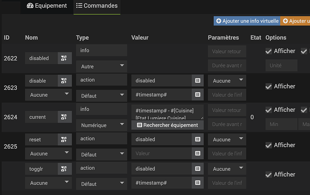Click the 'Unité' input field
This screenshot has width=310, height=195.
coord(281,65)
